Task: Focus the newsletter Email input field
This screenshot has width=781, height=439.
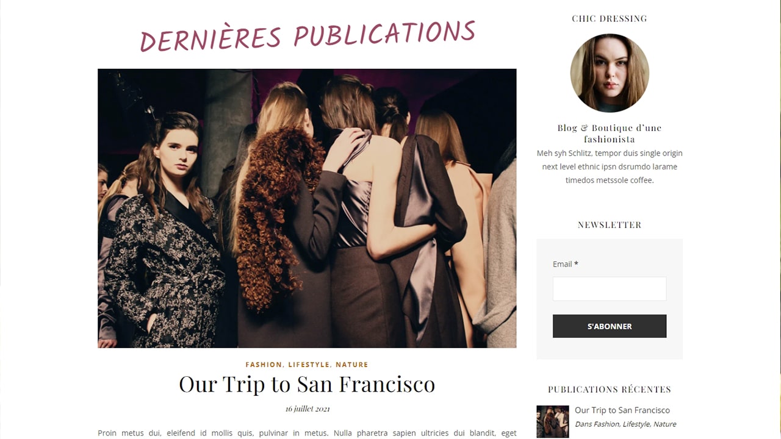Action: coord(610,289)
